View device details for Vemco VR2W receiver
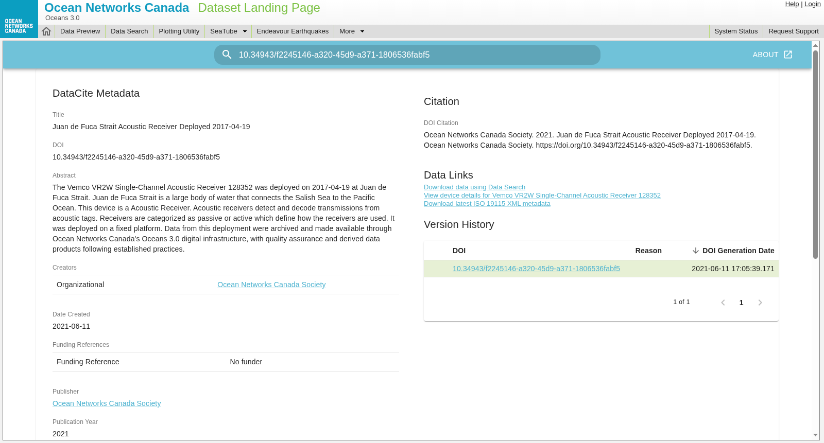Screen dimensions: 824x443 tap(542, 196)
